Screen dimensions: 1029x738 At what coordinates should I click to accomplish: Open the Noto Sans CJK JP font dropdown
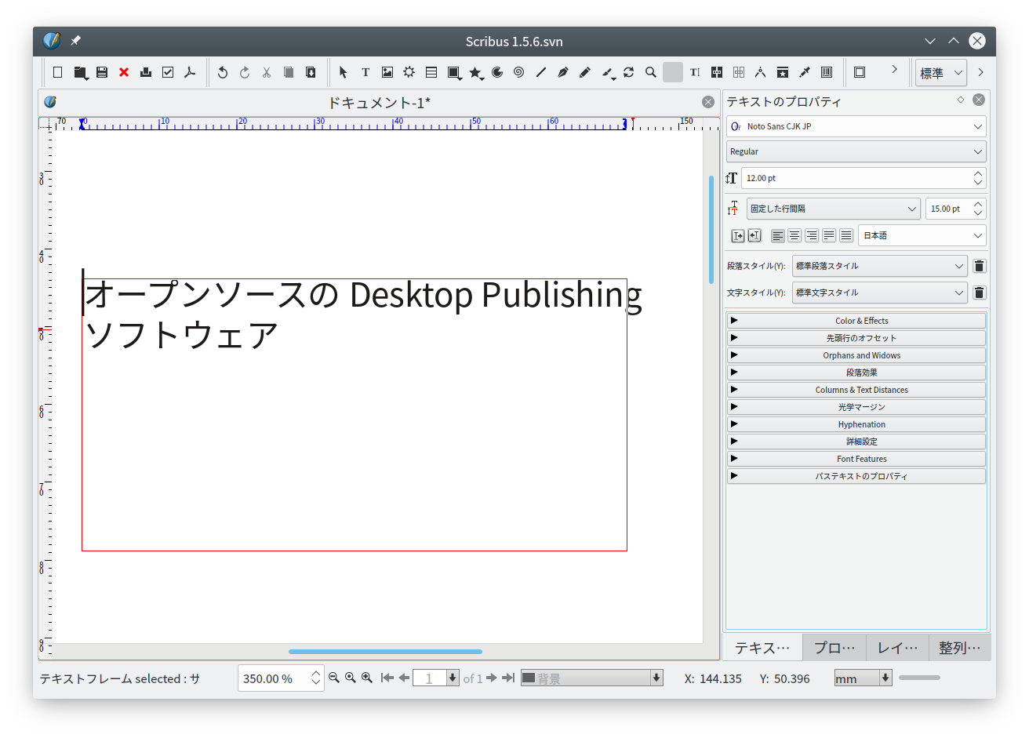pyautogui.click(x=856, y=126)
